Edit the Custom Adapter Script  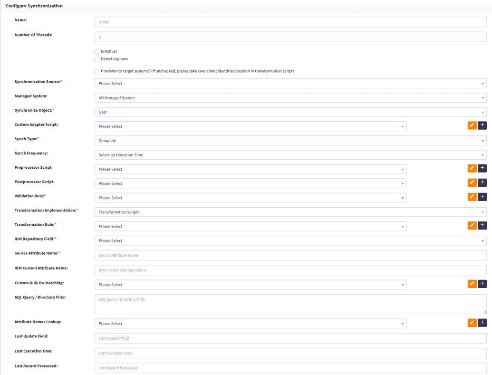[471, 125]
